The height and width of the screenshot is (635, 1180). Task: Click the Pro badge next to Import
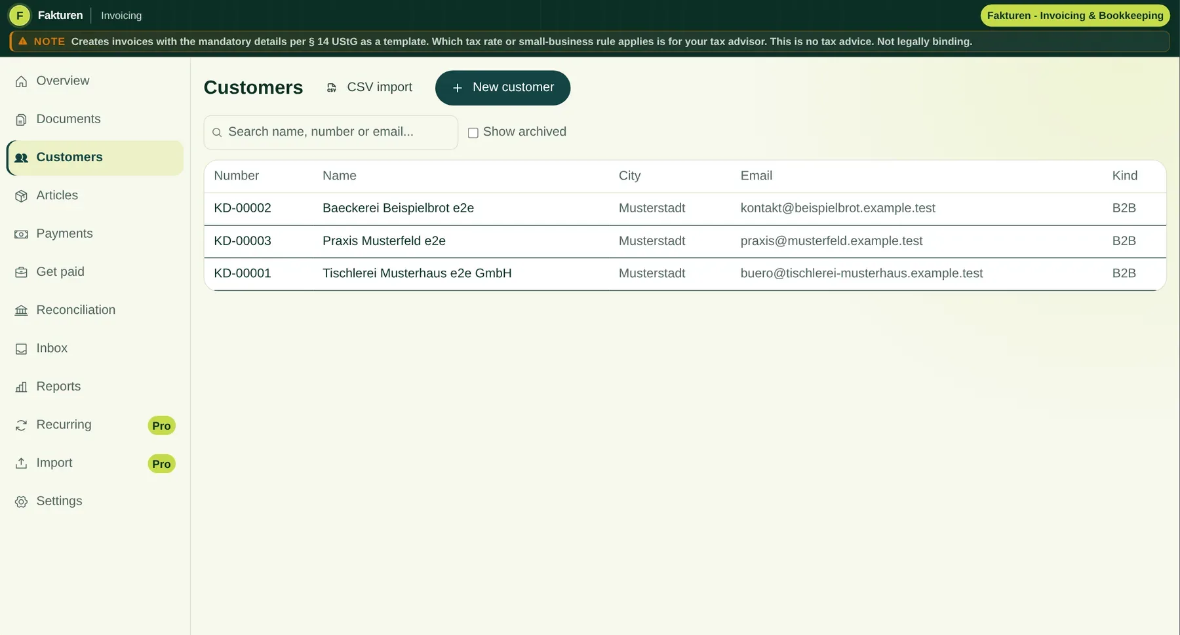161,464
